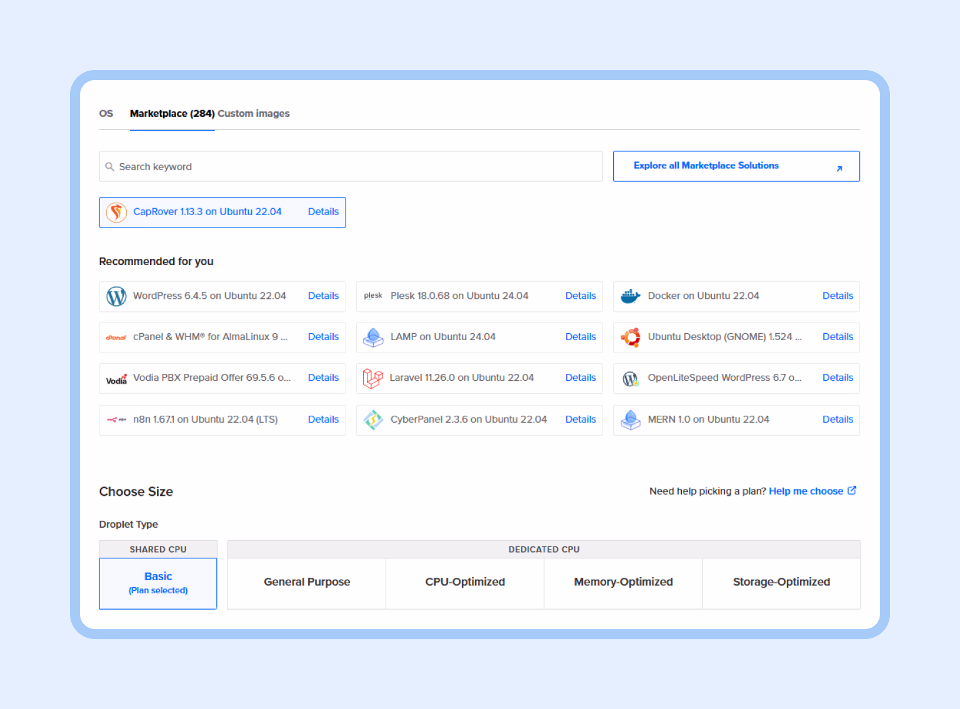The image size is (960, 709).
Task: Select Plesk 18.0.68 on Ubuntu 24.04
Action: point(479,296)
